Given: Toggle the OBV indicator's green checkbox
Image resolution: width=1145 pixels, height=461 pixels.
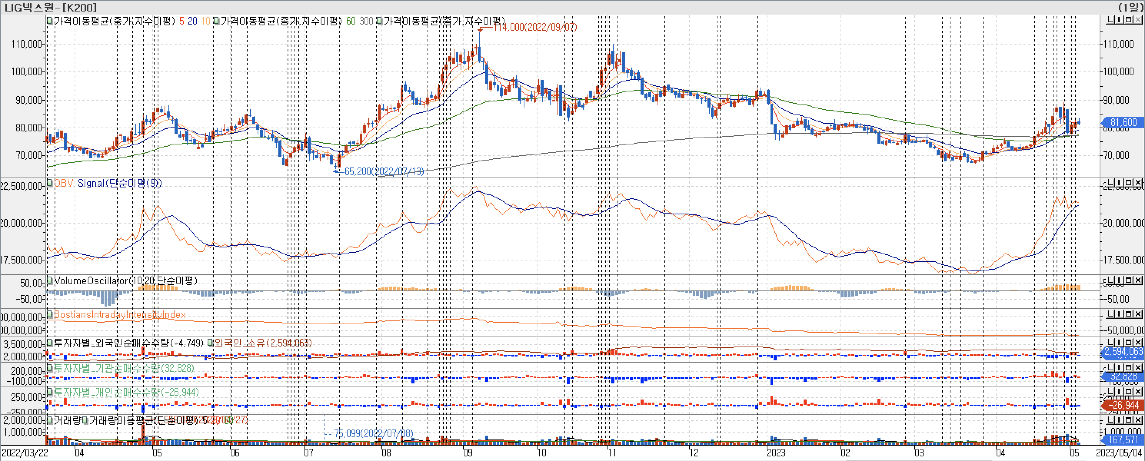Looking at the screenshot, I should [x=50, y=182].
